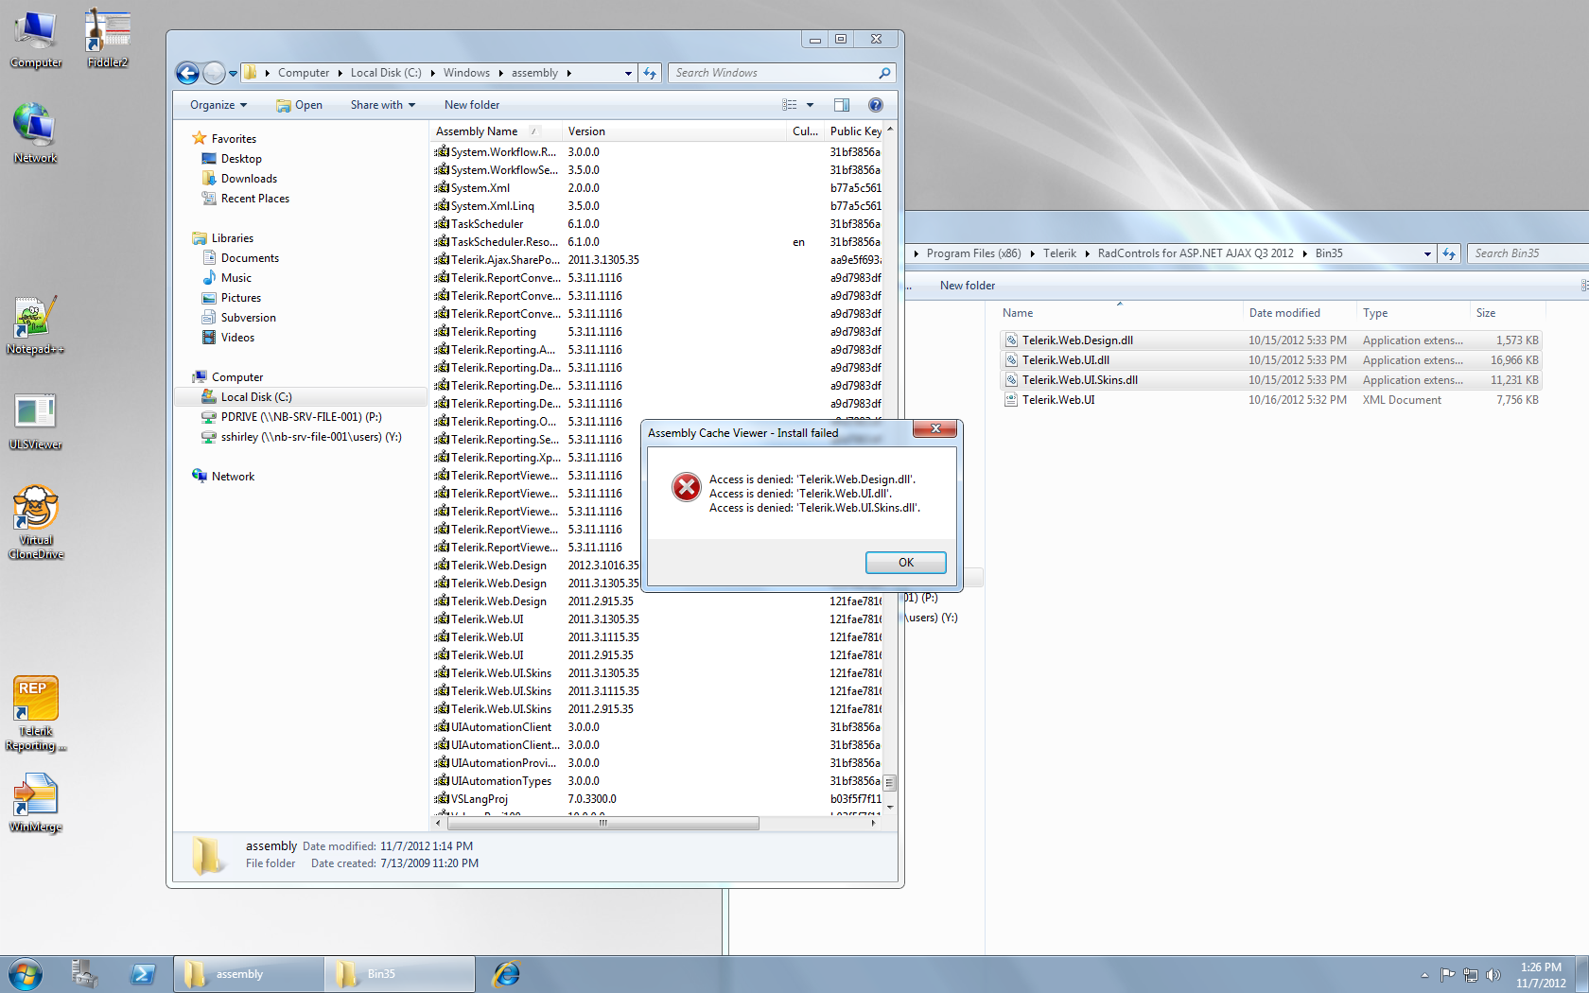Click the system clock showing 1:26 PM

tap(1541, 975)
